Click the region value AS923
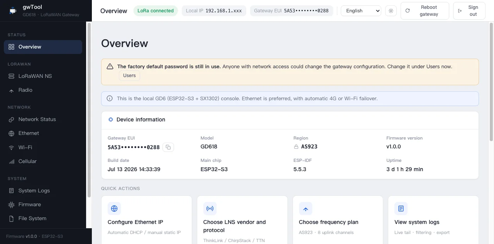Image resolution: width=494 pixels, height=244 pixels. coord(309,146)
